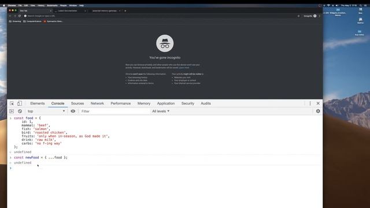This screenshot has height=208, width=370.
Task: Open the ComputerScience bookmarks folder
Action: [32, 21]
